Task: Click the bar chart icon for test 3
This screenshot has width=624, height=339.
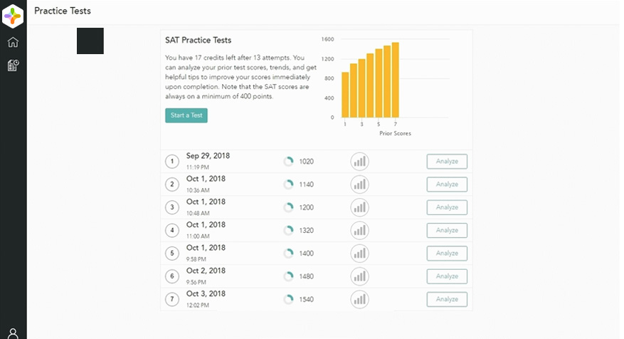Action: pyautogui.click(x=360, y=207)
